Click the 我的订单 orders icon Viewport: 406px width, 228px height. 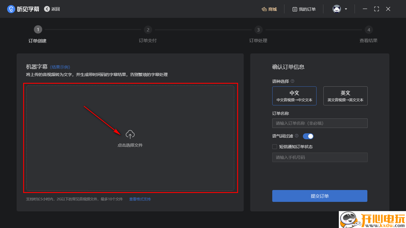tap(295, 9)
